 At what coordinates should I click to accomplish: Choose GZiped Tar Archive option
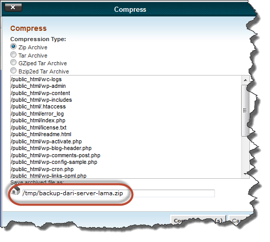(13, 63)
